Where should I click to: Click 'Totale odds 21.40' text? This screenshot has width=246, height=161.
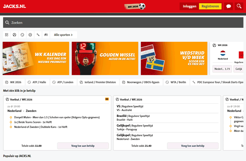(141, 146)
